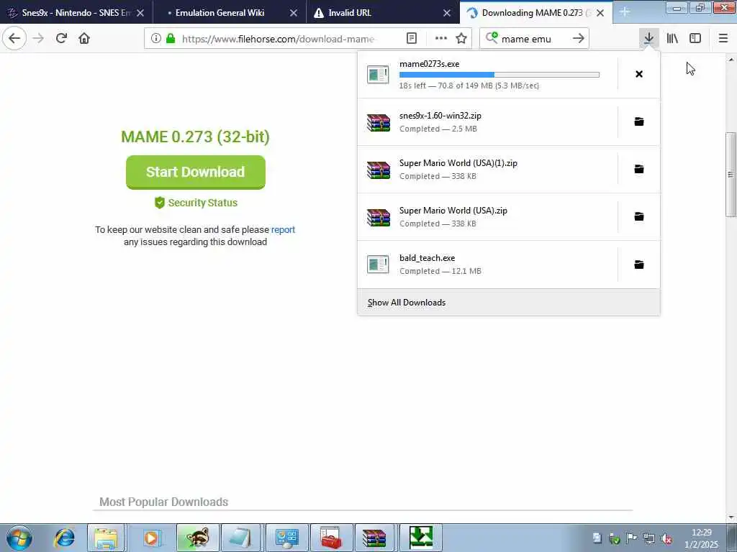Click the snes9x-1.60-win32.zip archive icon
The image size is (737, 552).
(379, 122)
